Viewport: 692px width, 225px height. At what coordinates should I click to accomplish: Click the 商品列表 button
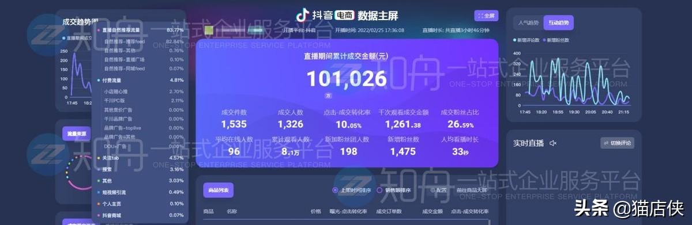coord(219,190)
